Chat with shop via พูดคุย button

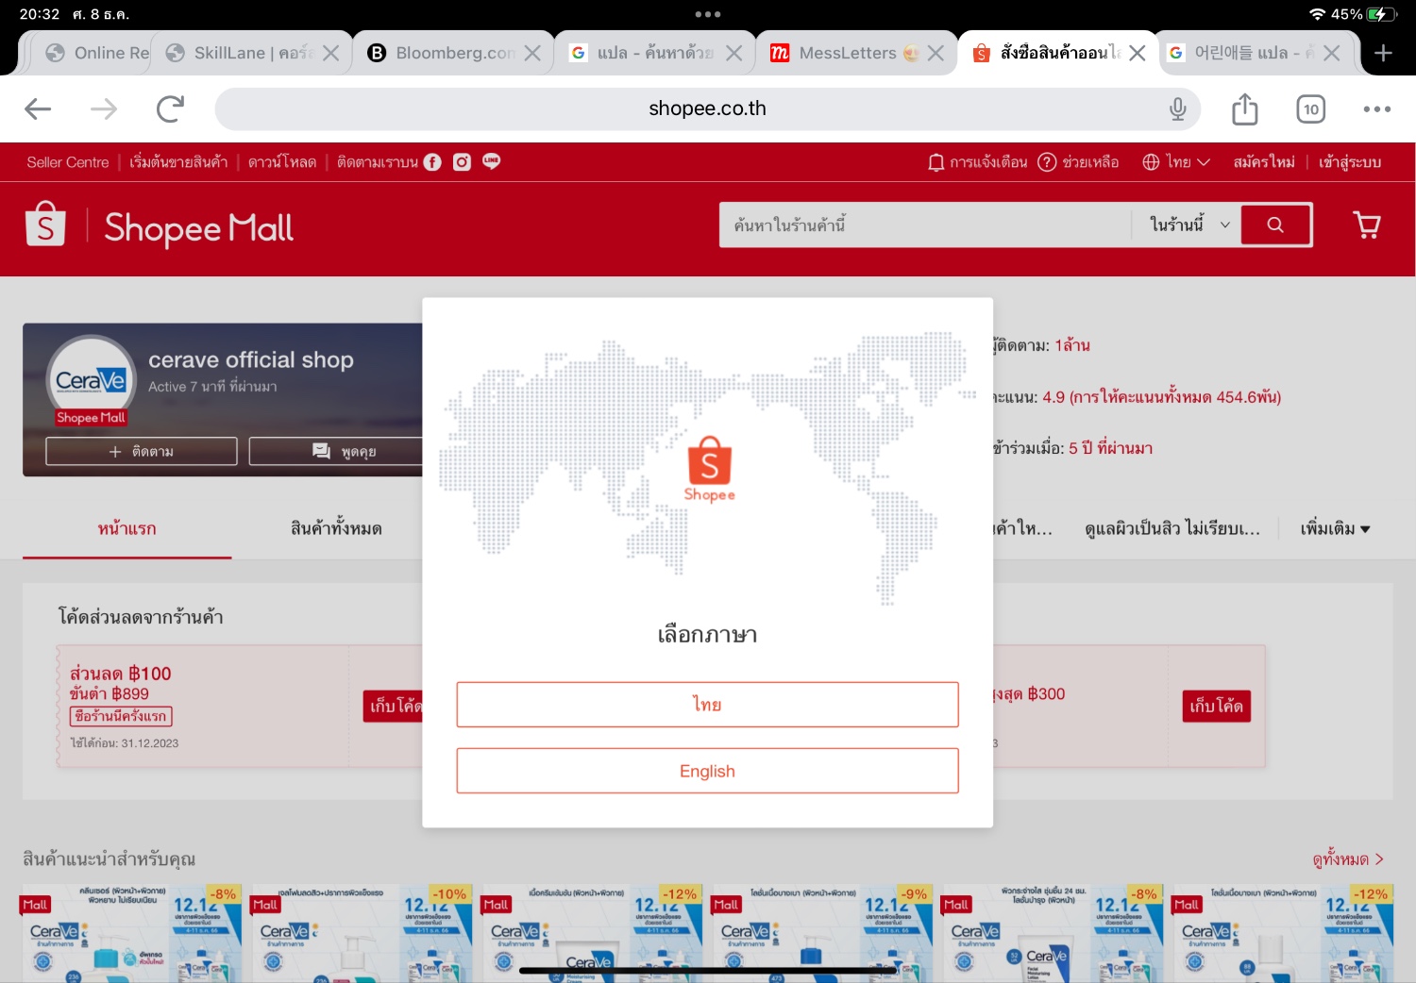(335, 451)
